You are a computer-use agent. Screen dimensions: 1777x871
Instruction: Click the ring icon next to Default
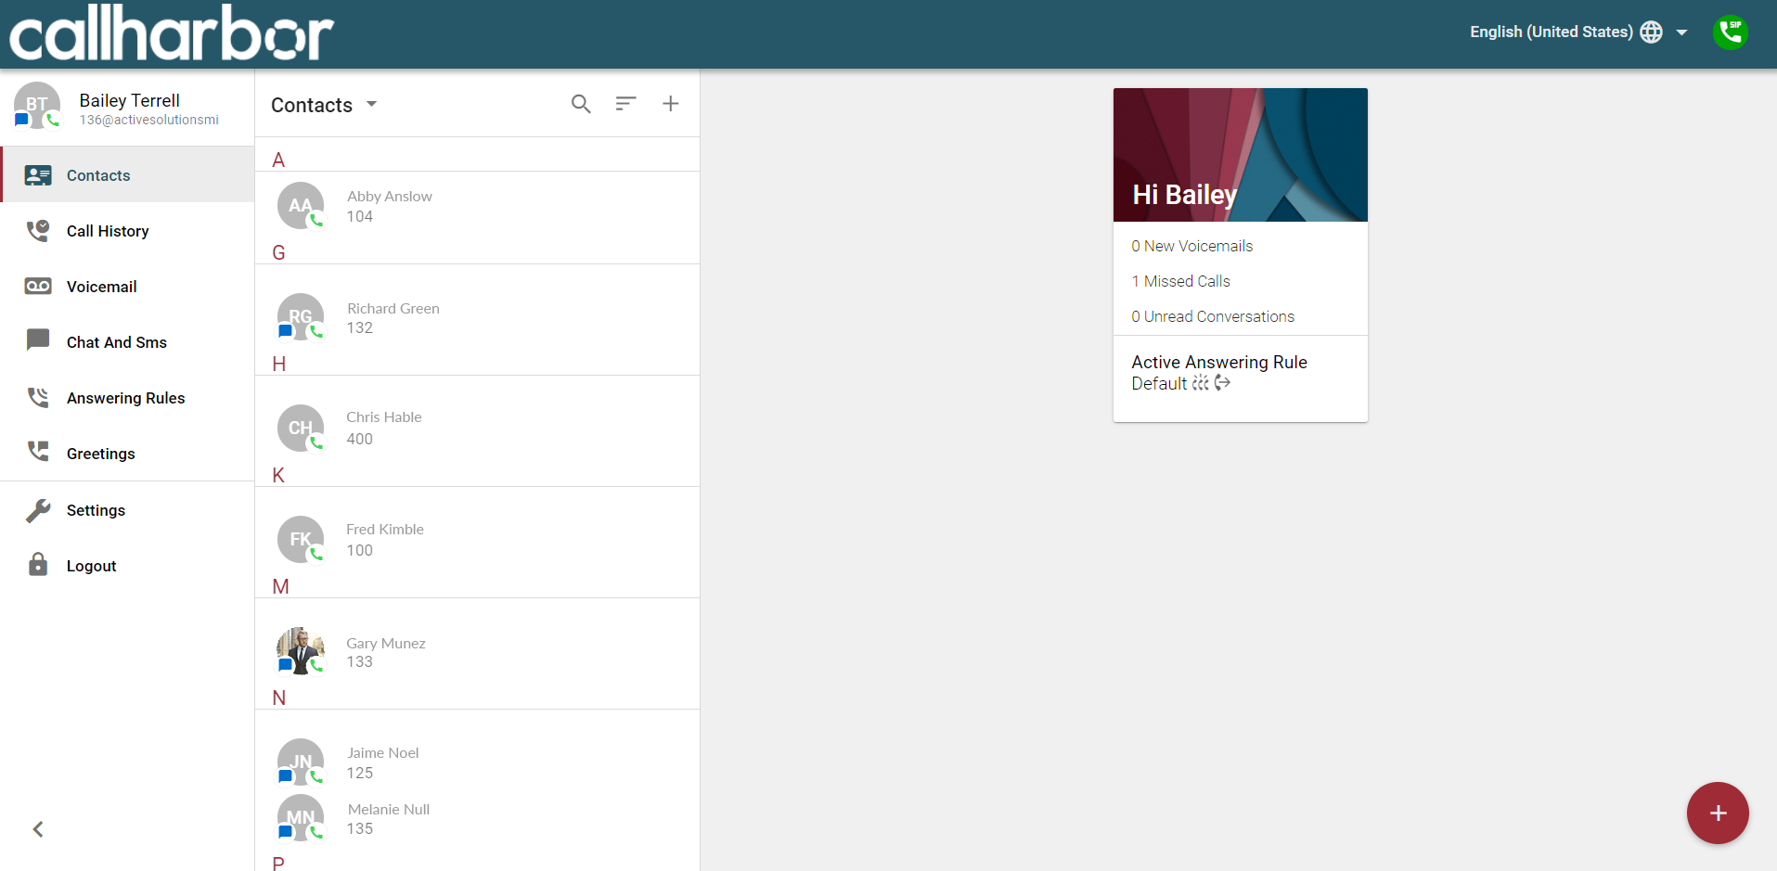click(1201, 383)
